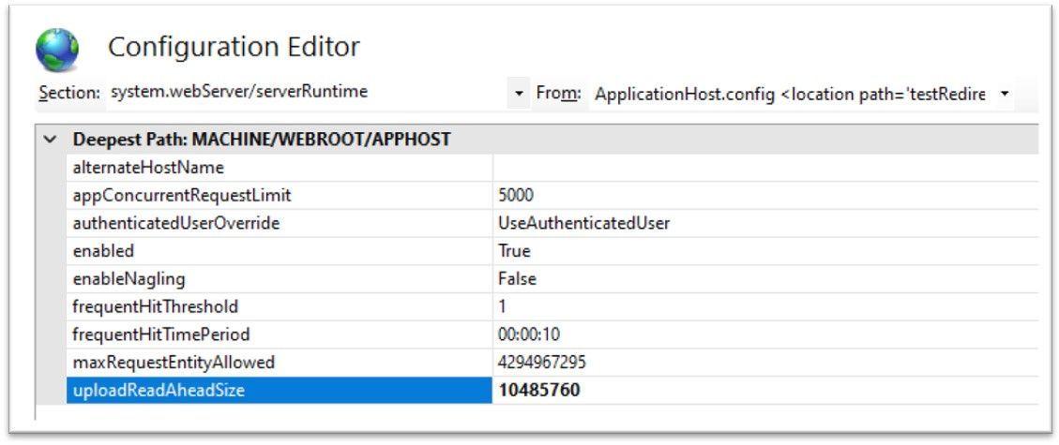Select the uploadReadAheadSize property
This screenshot has width=1059, height=445.
pyautogui.click(x=158, y=391)
